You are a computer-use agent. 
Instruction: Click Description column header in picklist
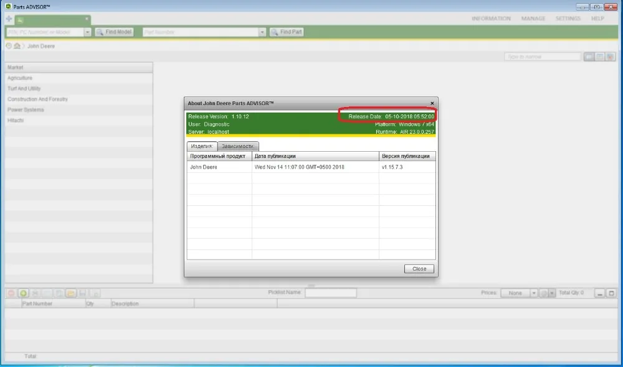(152, 304)
